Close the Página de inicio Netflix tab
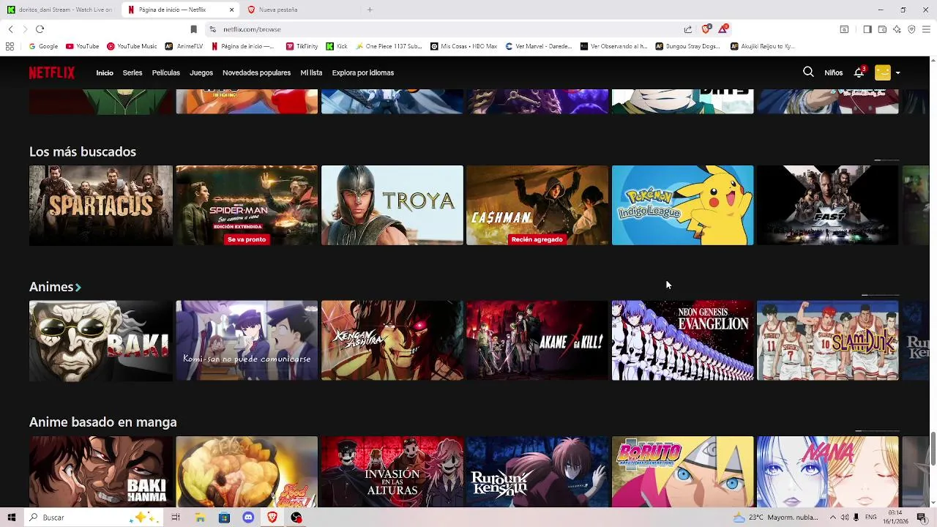This screenshot has height=527, width=937. [x=232, y=10]
